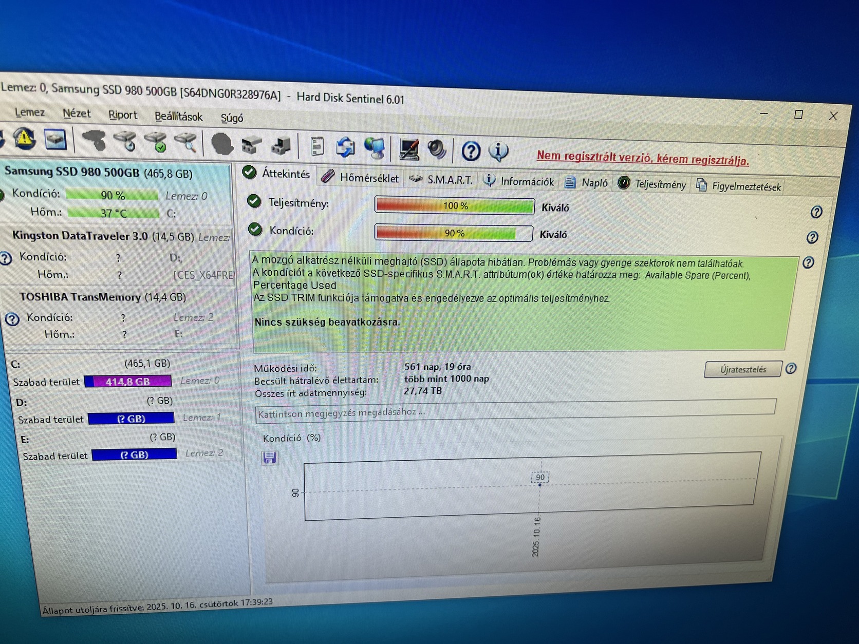
Task: Click the floppy save icon above the chart
Action: tap(270, 458)
